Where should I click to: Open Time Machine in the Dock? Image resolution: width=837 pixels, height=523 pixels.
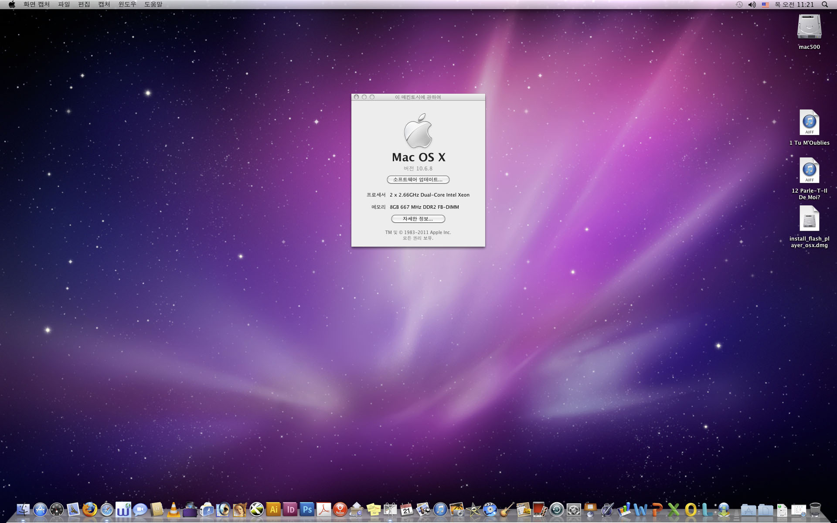pos(557,509)
